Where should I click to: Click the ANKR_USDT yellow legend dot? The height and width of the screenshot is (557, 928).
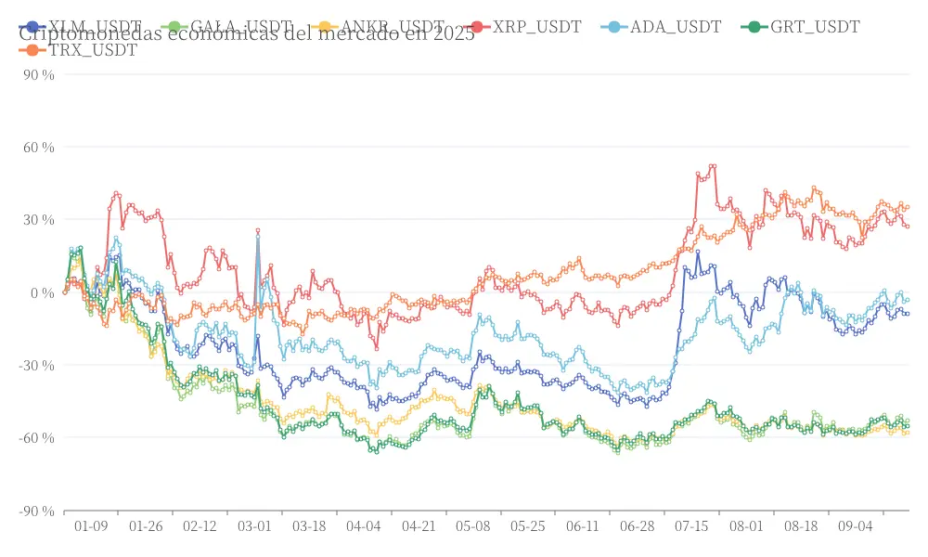(x=326, y=27)
